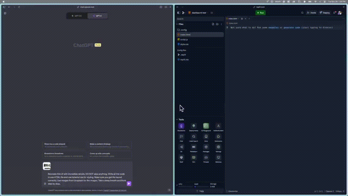
Task: Open the Apple menu in the menu bar
Action: [3, 2]
